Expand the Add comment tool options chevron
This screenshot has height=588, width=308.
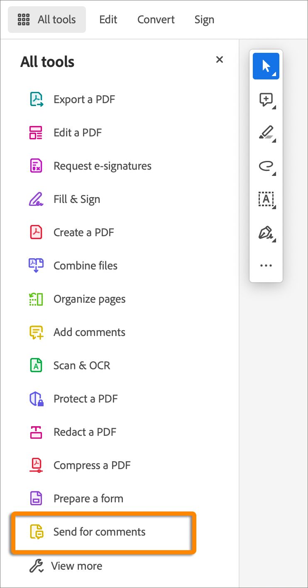273,107
